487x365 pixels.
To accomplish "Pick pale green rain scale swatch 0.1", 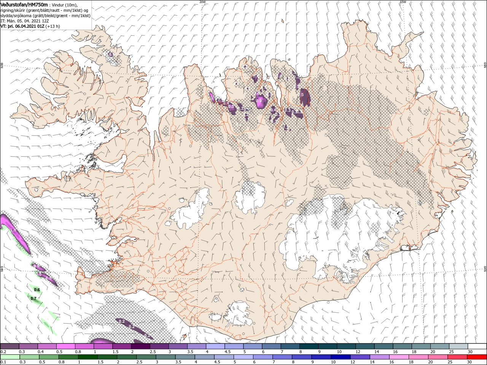I will 10,357.
